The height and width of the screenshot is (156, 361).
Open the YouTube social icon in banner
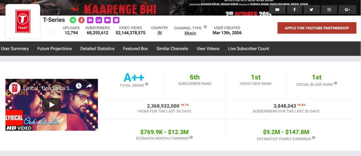point(277,10)
